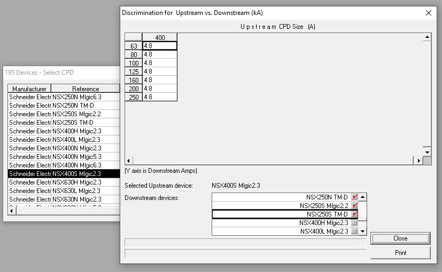Uncheck the NSX250S TM-D downstream device
The height and width of the screenshot is (272, 442).
click(x=354, y=214)
